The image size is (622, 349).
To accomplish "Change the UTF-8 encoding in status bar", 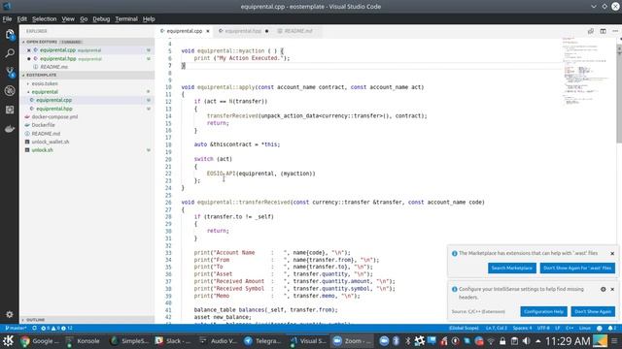I will tap(543, 328).
